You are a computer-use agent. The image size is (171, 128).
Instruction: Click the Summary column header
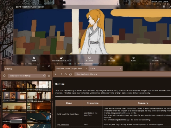click(143, 103)
